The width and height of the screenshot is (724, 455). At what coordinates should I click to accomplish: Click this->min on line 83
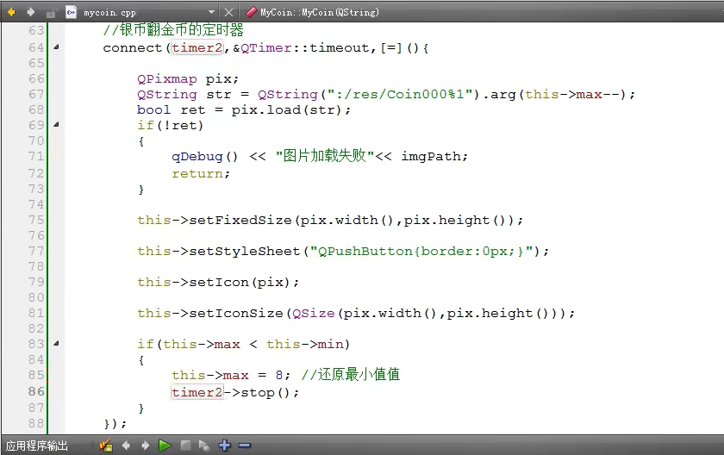(305, 344)
